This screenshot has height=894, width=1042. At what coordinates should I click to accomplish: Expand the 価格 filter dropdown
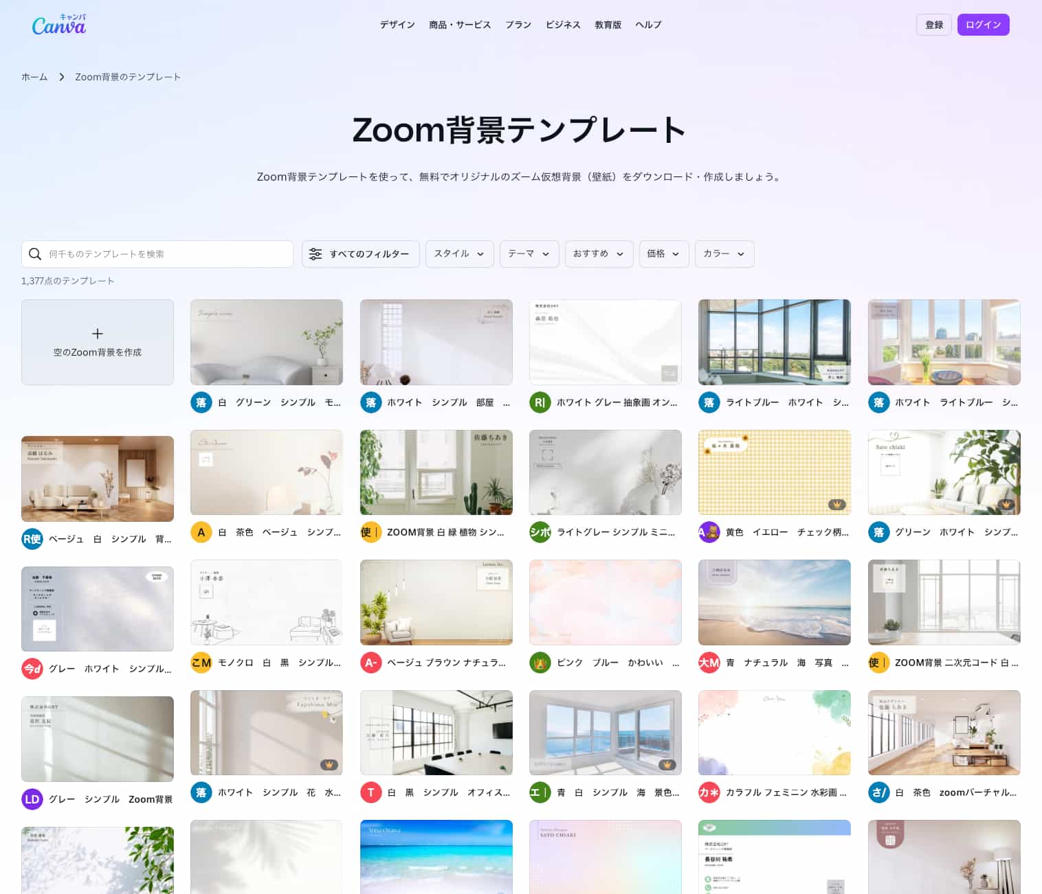point(664,254)
